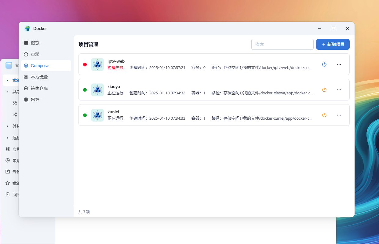Click the 外链 export icon in file manager
Image resolution: width=379 pixels, height=244 pixels.
point(8,172)
